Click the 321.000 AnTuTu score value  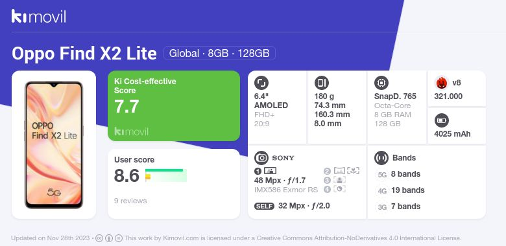tap(448, 96)
